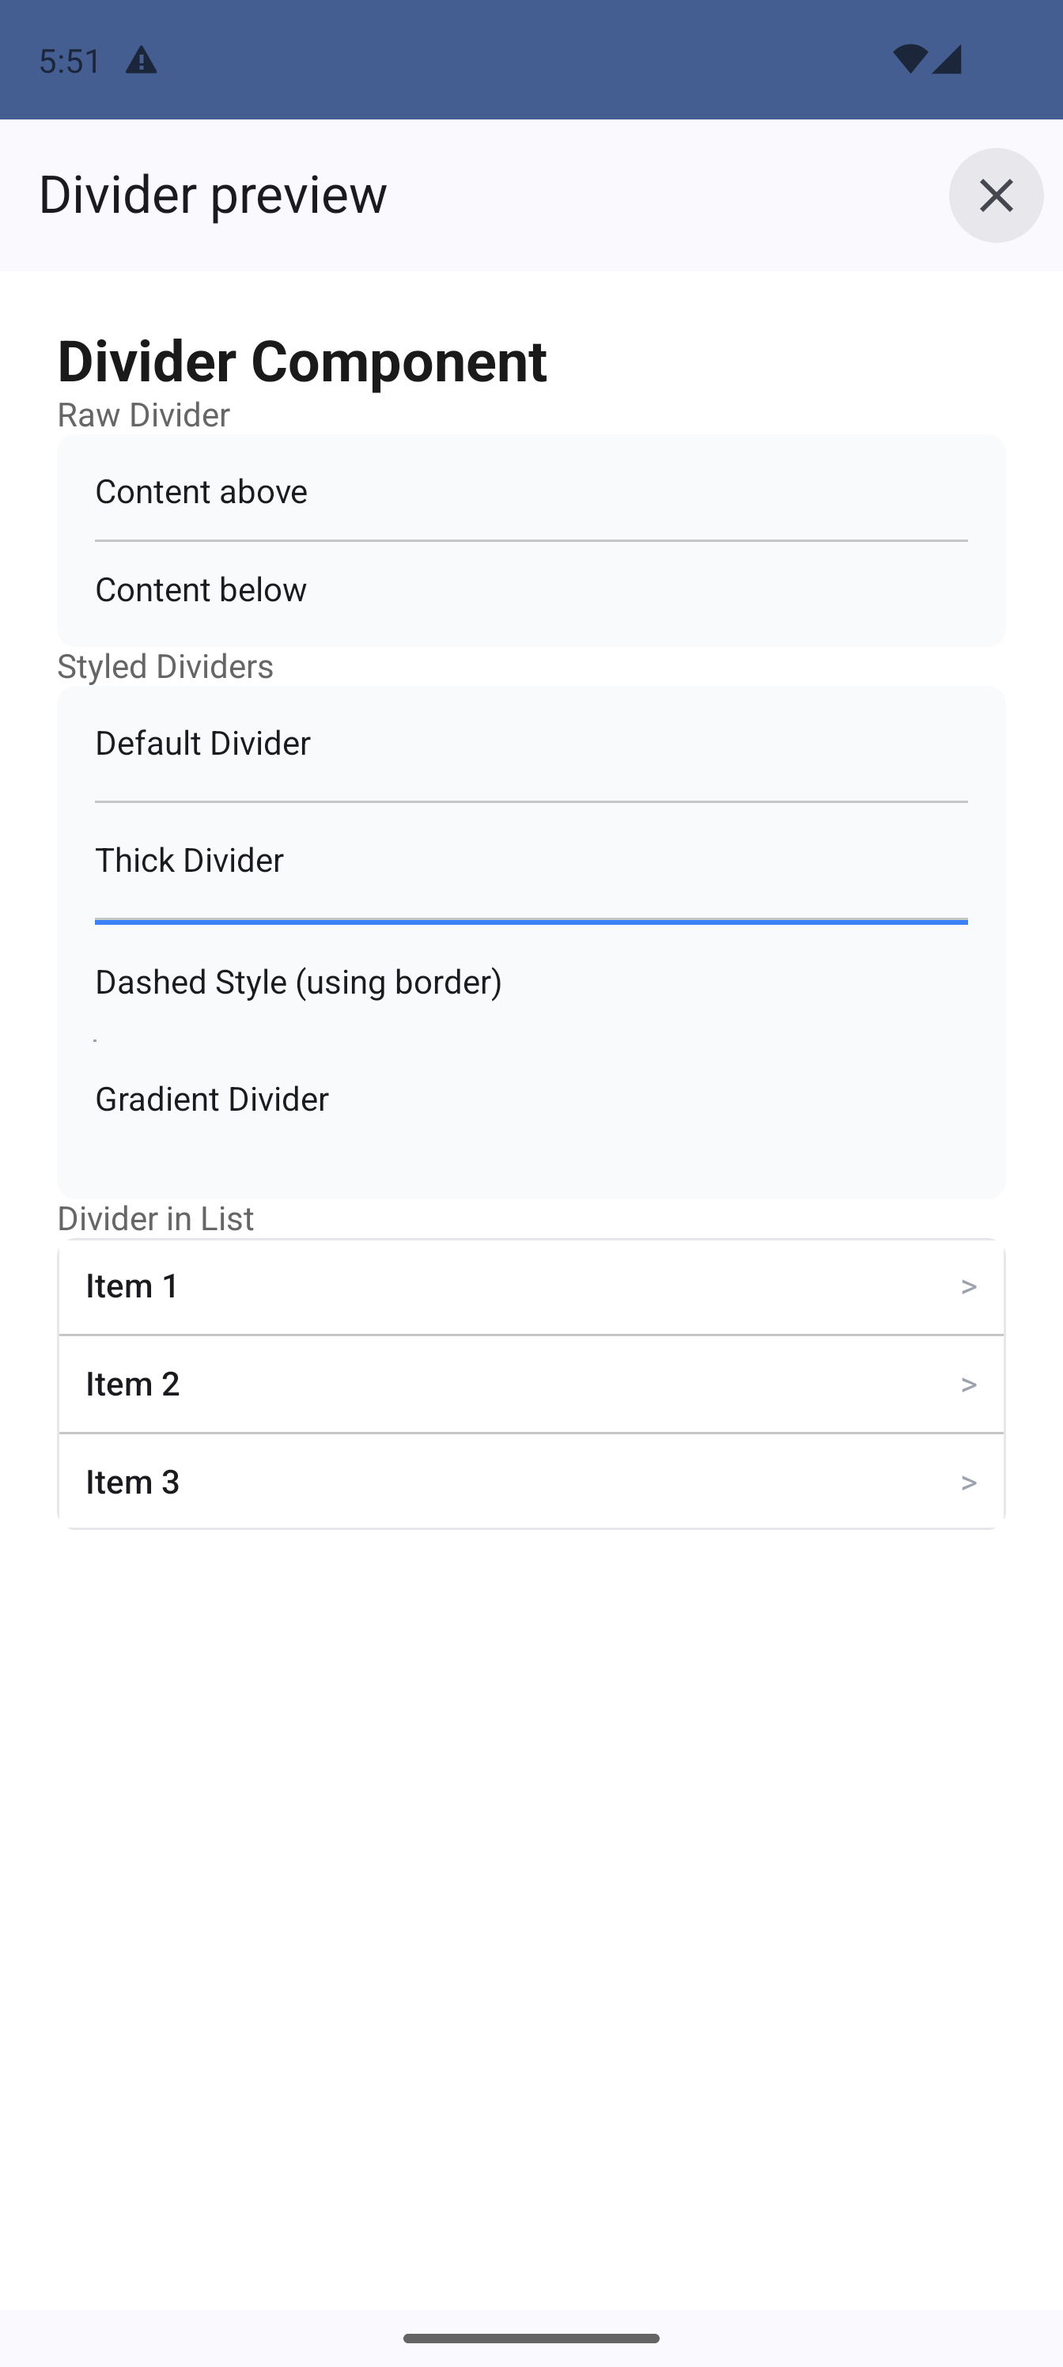Tap the bottom navigation gesture handle

pyautogui.click(x=531, y=2338)
